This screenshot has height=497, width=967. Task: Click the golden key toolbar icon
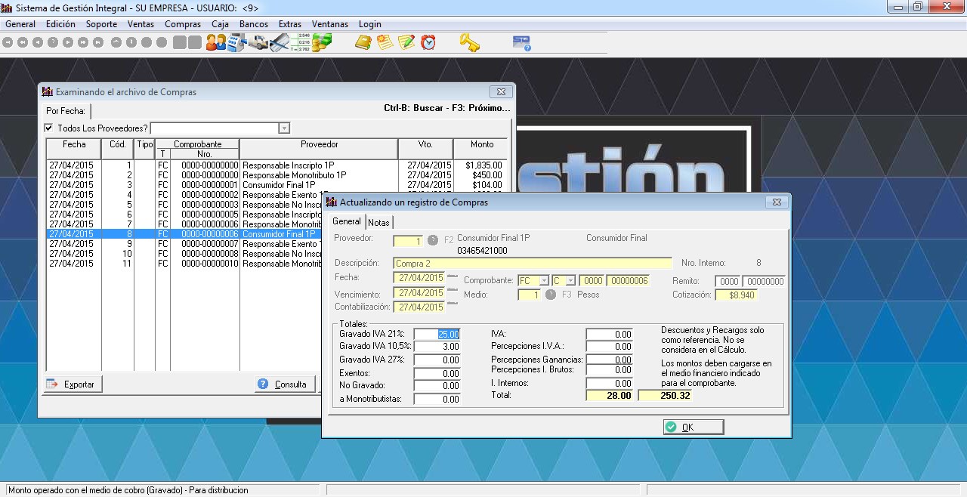pos(470,42)
